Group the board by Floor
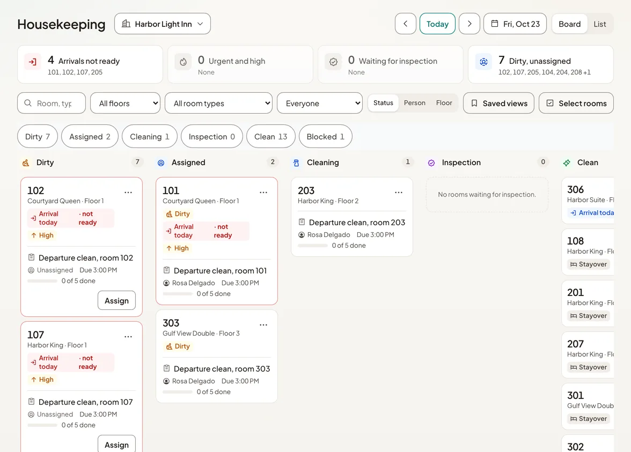The image size is (631, 452). [x=444, y=103]
